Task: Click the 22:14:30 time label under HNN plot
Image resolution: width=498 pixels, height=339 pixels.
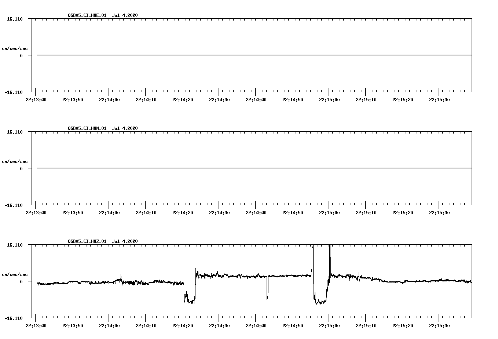Action: 219,212
